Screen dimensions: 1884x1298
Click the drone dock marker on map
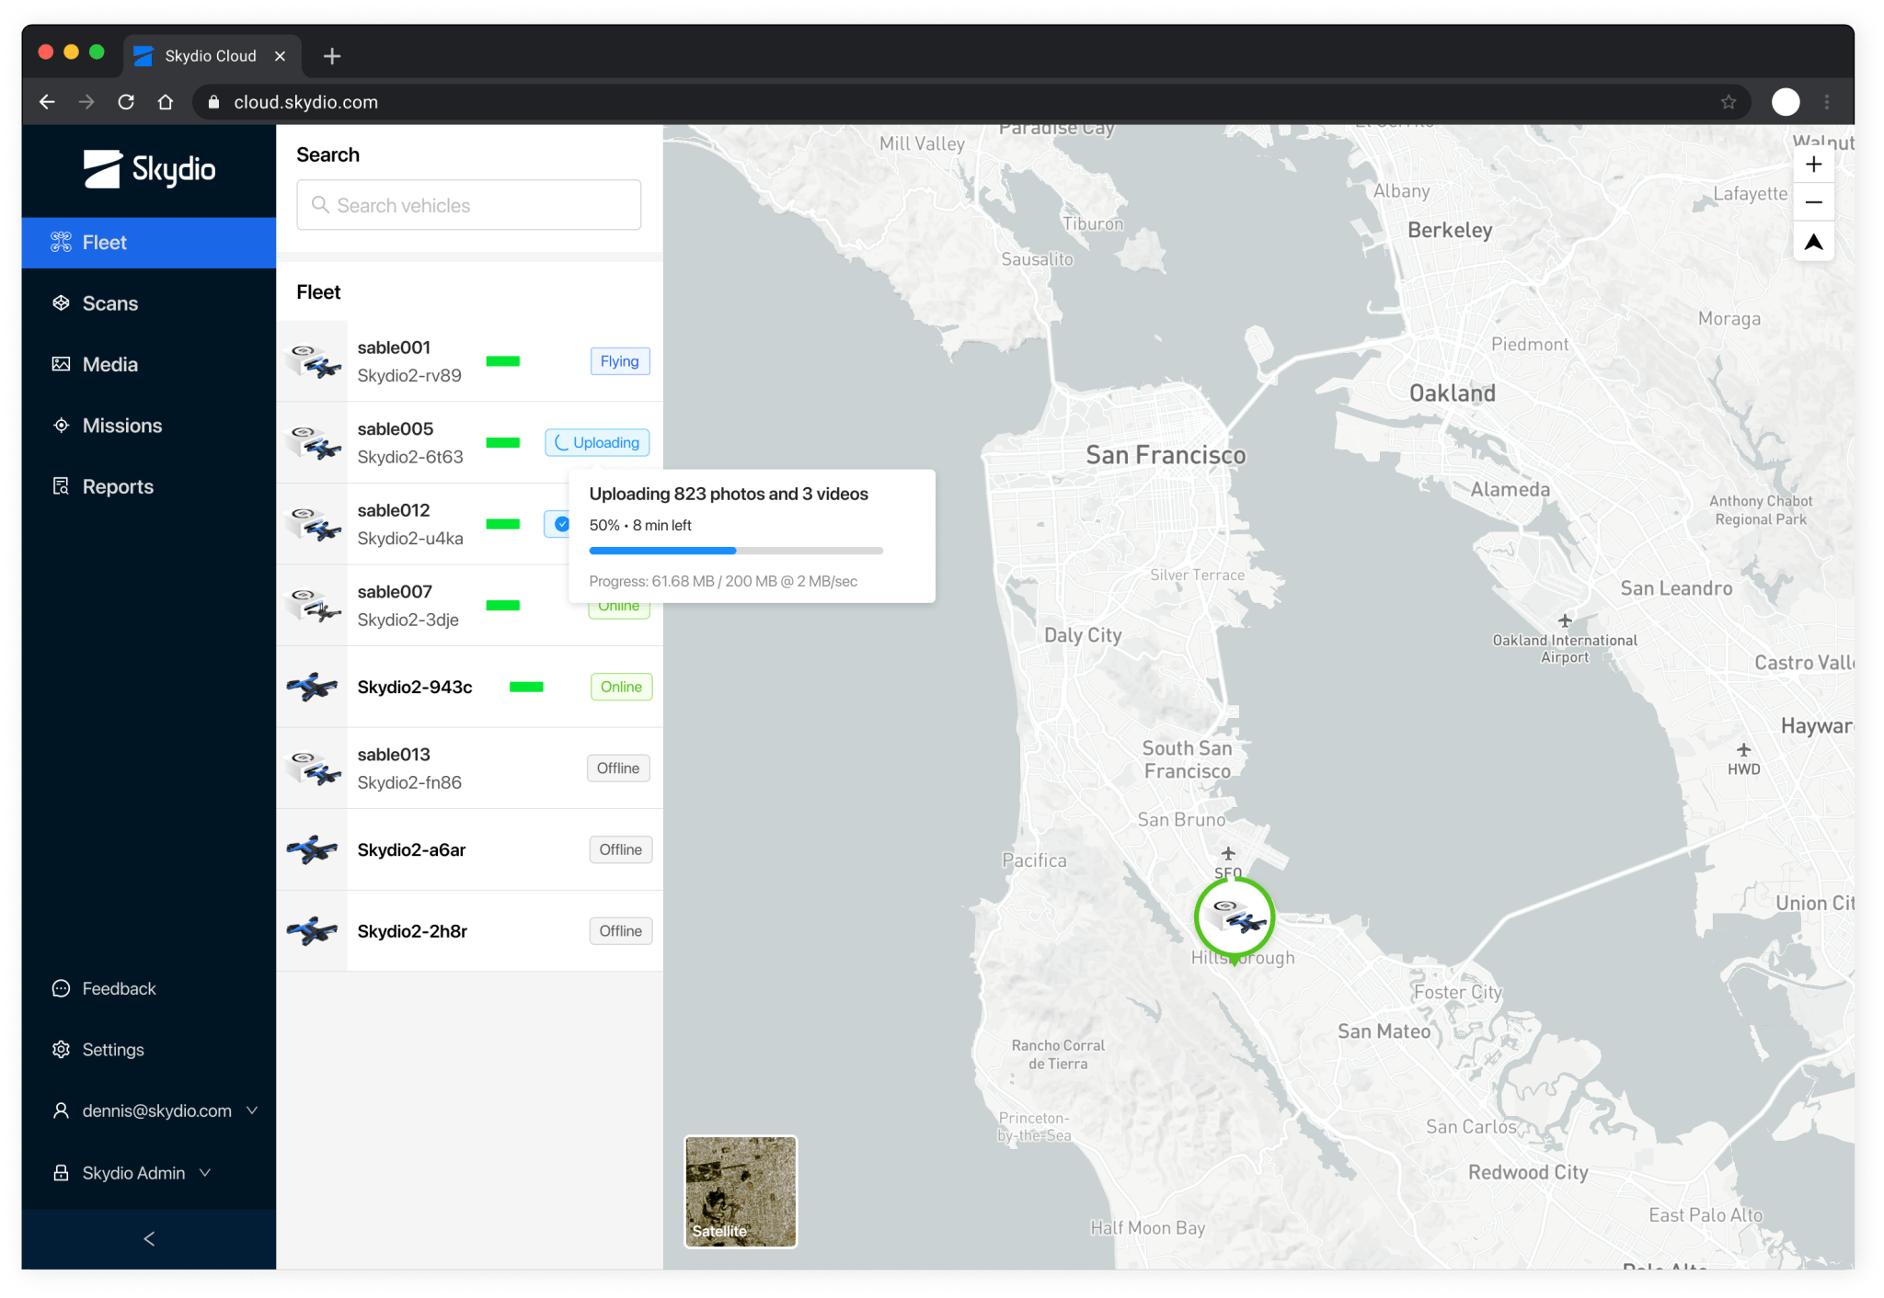click(1235, 917)
